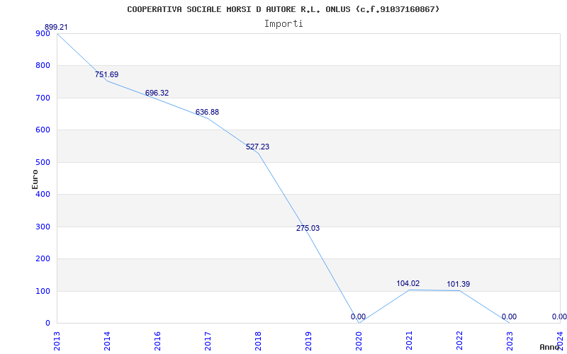Click the 400 y-axis tick label
The width and height of the screenshot is (567, 354).
tap(43, 194)
